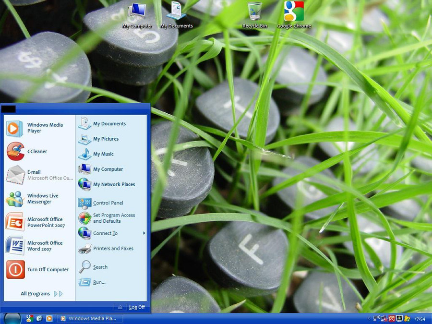The width and height of the screenshot is (432, 324).
Task: Open Microsoft Office PowerPoint 2007
Action: [39, 222]
